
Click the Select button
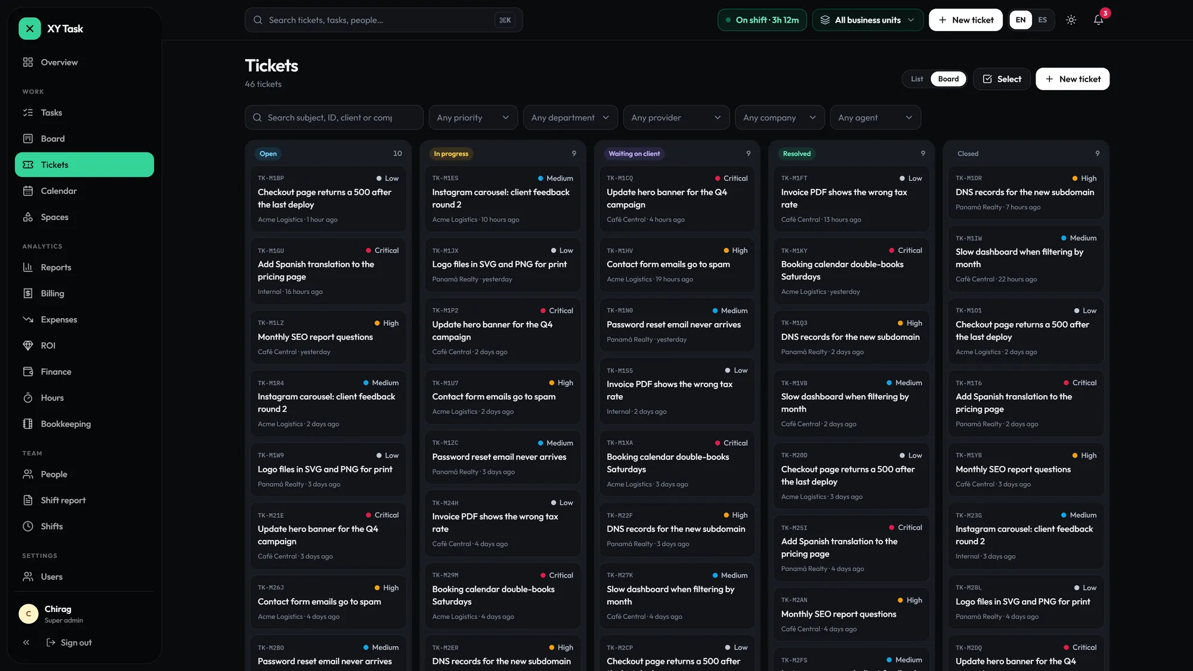[x=1002, y=79]
